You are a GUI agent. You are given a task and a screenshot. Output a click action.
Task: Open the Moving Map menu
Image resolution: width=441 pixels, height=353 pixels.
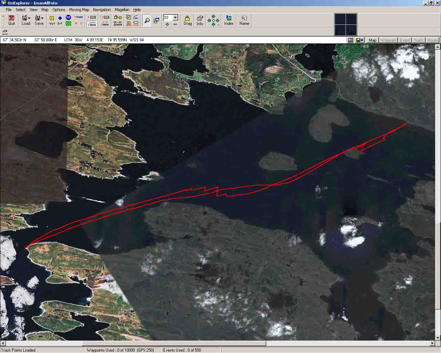tap(79, 10)
